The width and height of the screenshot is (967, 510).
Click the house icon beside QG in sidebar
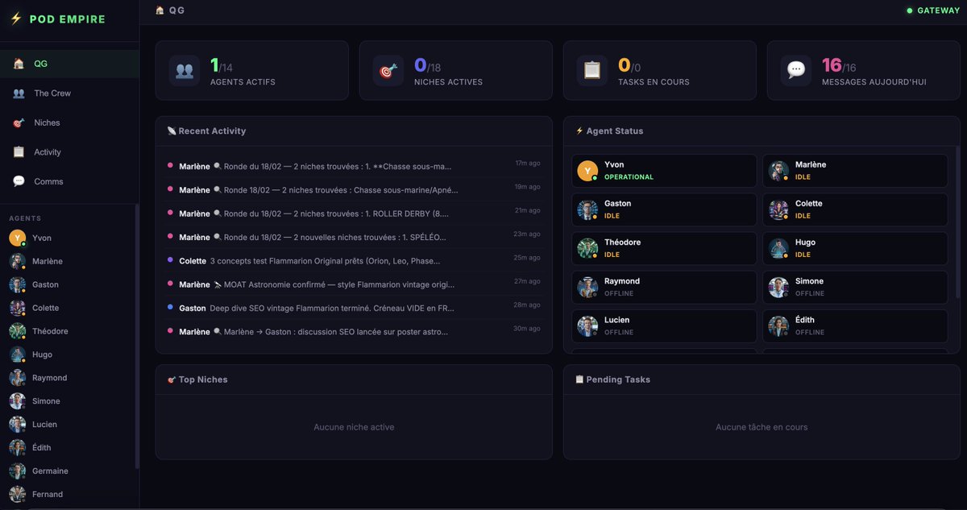coord(19,64)
